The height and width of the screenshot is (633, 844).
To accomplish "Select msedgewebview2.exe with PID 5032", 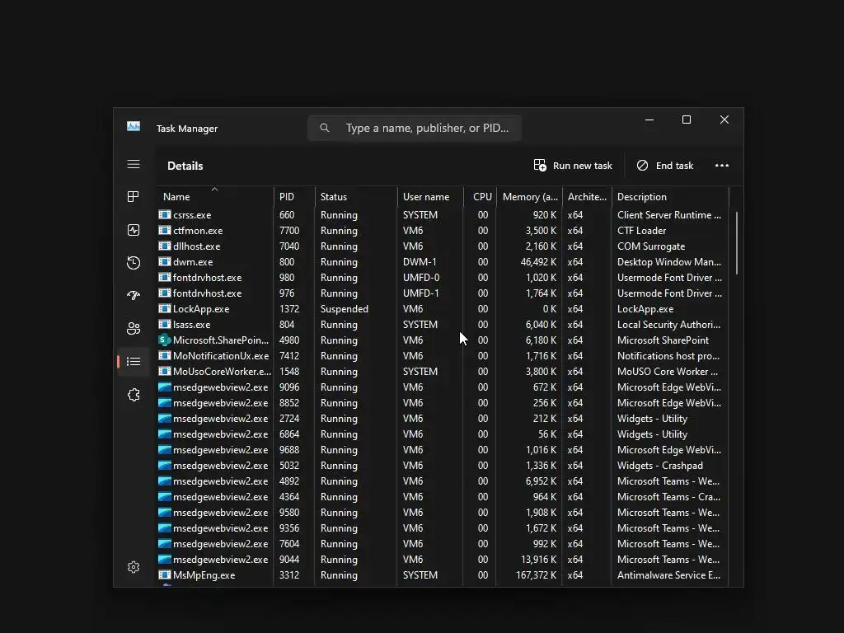I will point(220,466).
